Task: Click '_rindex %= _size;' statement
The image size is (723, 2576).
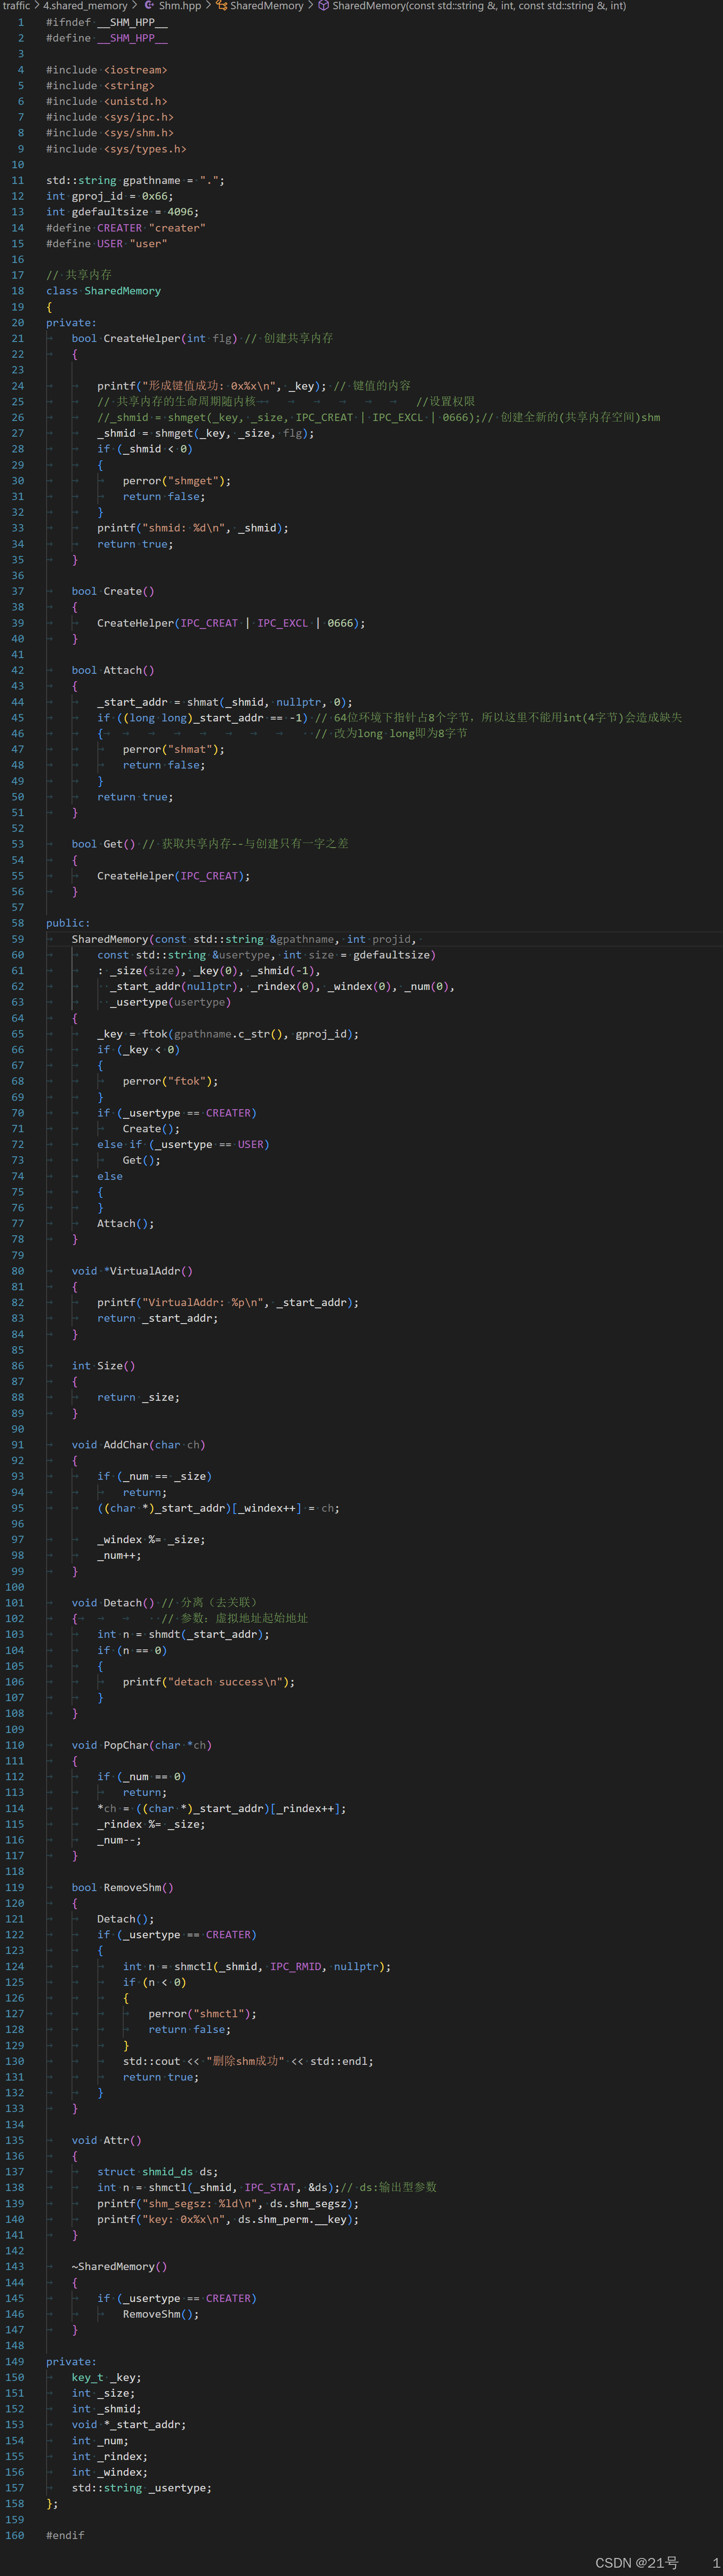Action: [x=151, y=1824]
